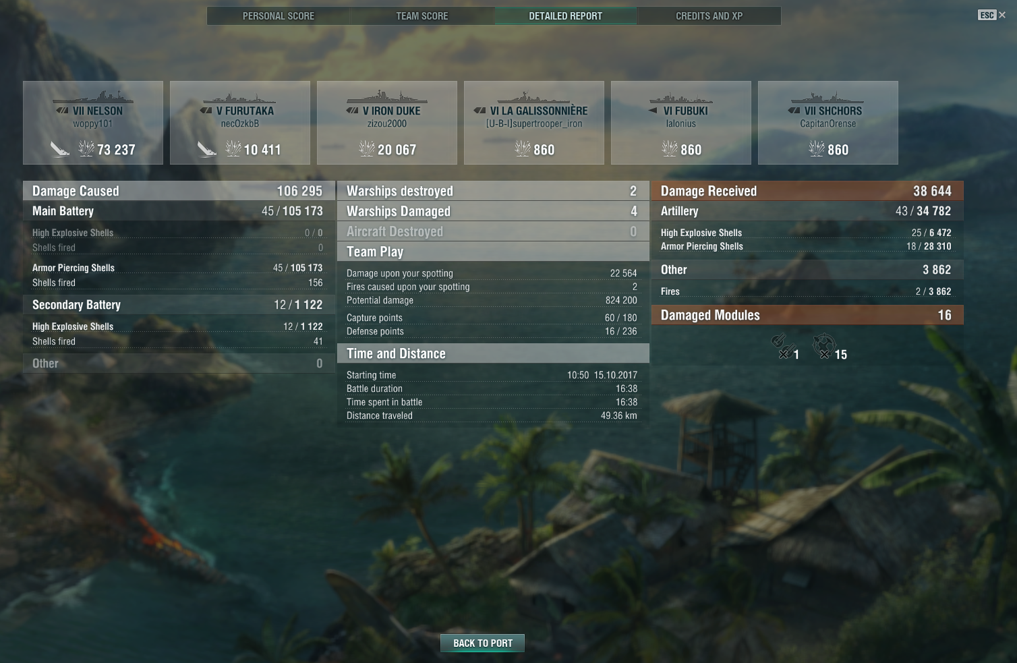Switch to the Personal Score tab
This screenshot has height=663, width=1017.
pyautogui.click(x=279, y=16)
